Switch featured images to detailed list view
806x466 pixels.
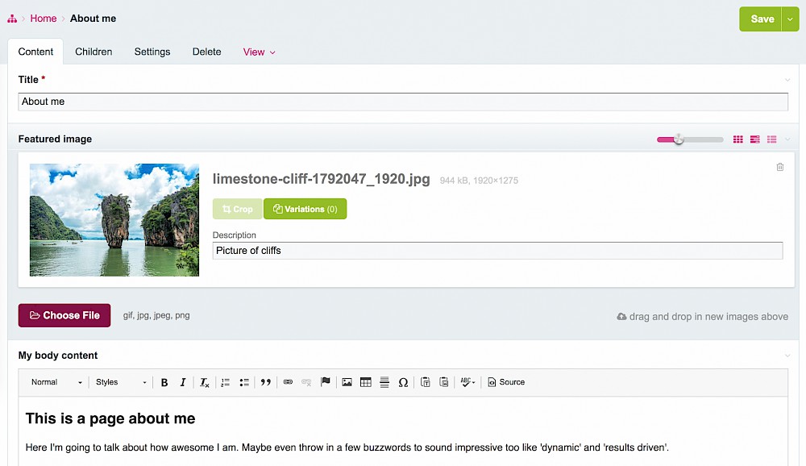(754, 139)
